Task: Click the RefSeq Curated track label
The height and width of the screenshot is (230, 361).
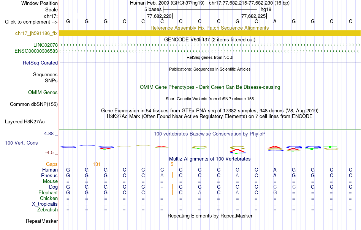Action: click(40, 63)
